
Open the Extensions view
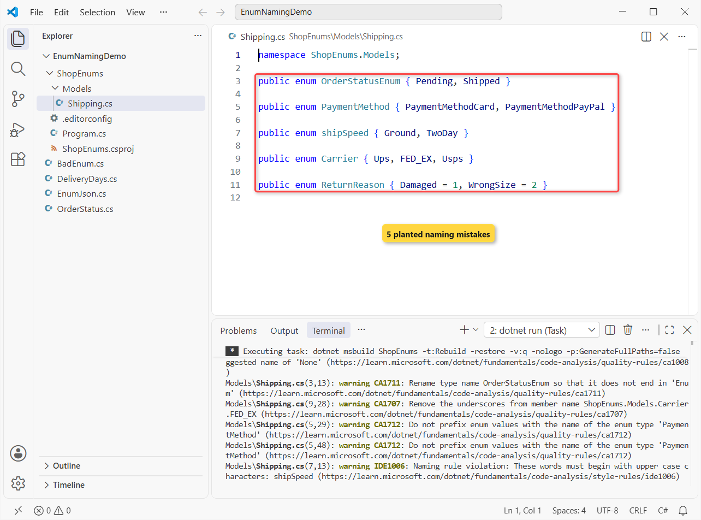pyautogui.click(x=18, y=159)
